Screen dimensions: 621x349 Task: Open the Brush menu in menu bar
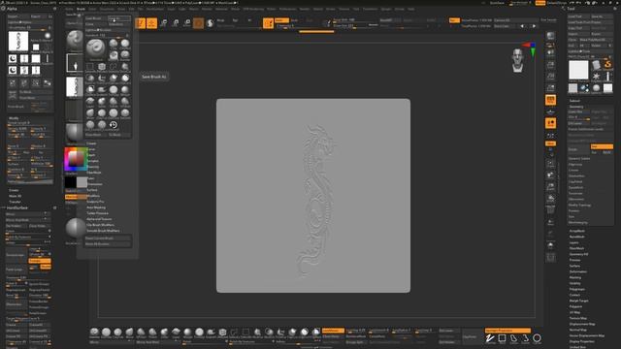[81, 9]
